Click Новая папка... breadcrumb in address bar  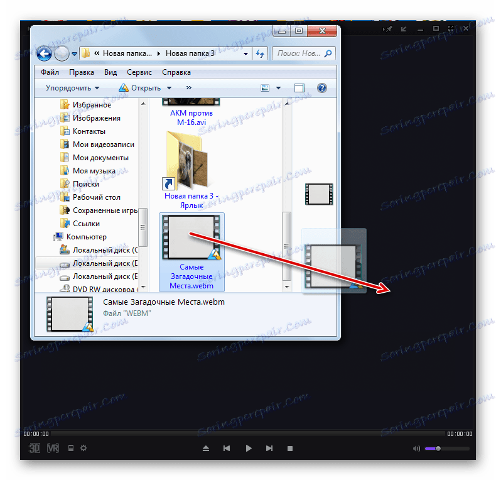[127, 53]
